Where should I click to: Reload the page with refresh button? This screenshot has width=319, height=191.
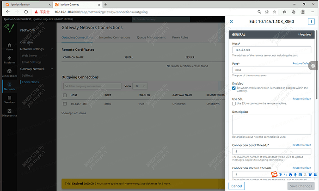26,12
